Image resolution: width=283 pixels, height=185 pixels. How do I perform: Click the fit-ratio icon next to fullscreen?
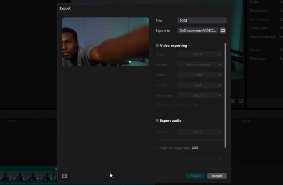231,101
